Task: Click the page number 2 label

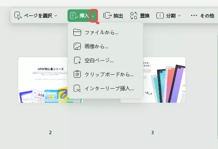Action: coord(50,133)
